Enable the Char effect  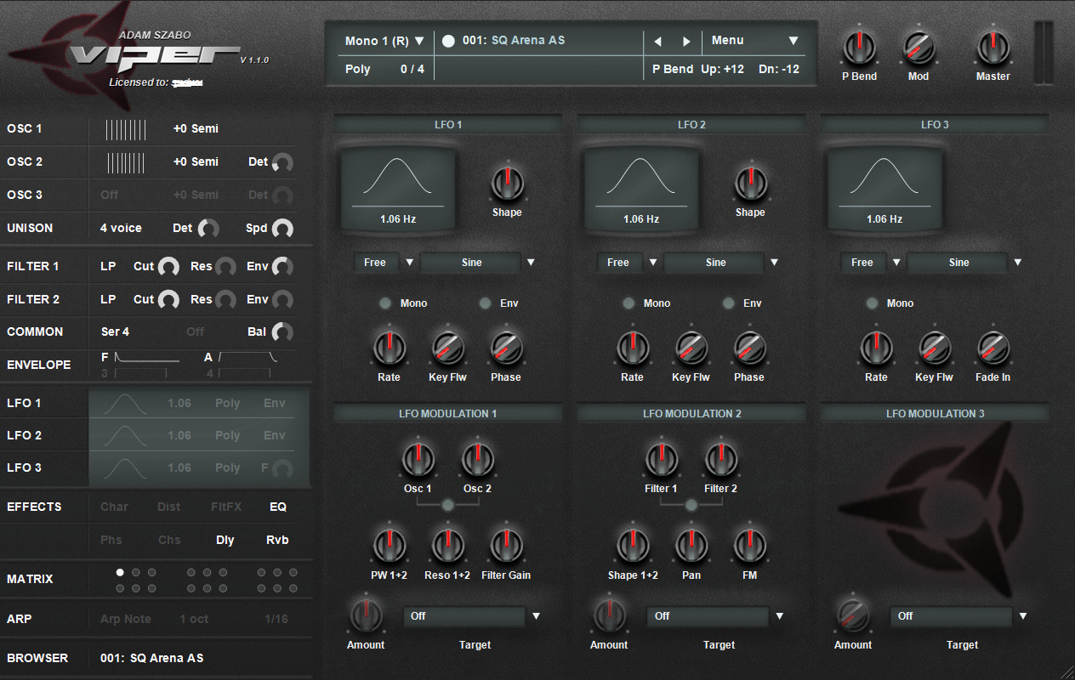(114, 507)
